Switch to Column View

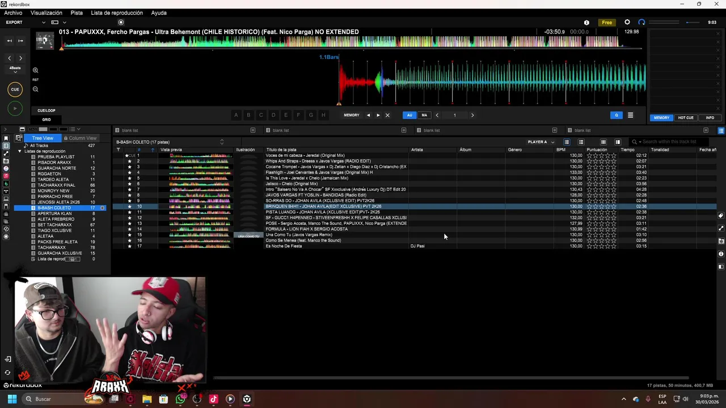pos(80,138)
